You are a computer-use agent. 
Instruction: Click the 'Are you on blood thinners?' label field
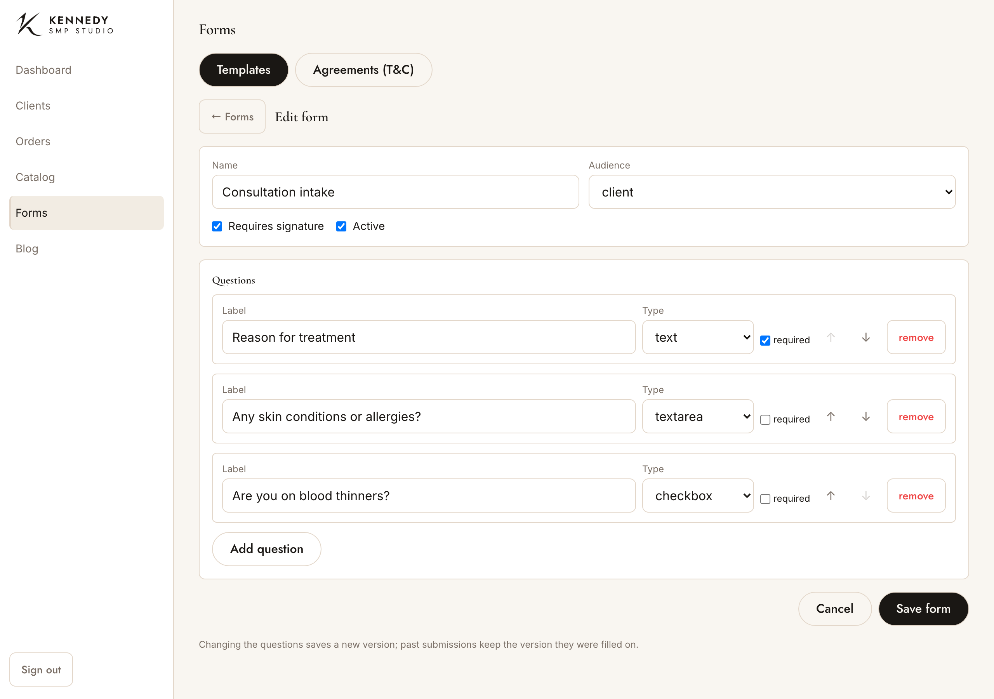(429, 496)
